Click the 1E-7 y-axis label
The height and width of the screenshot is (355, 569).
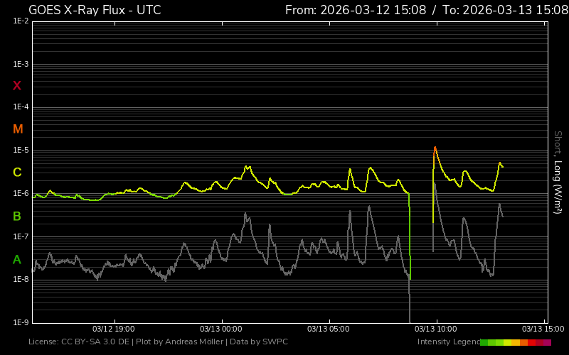click(21, 236)
